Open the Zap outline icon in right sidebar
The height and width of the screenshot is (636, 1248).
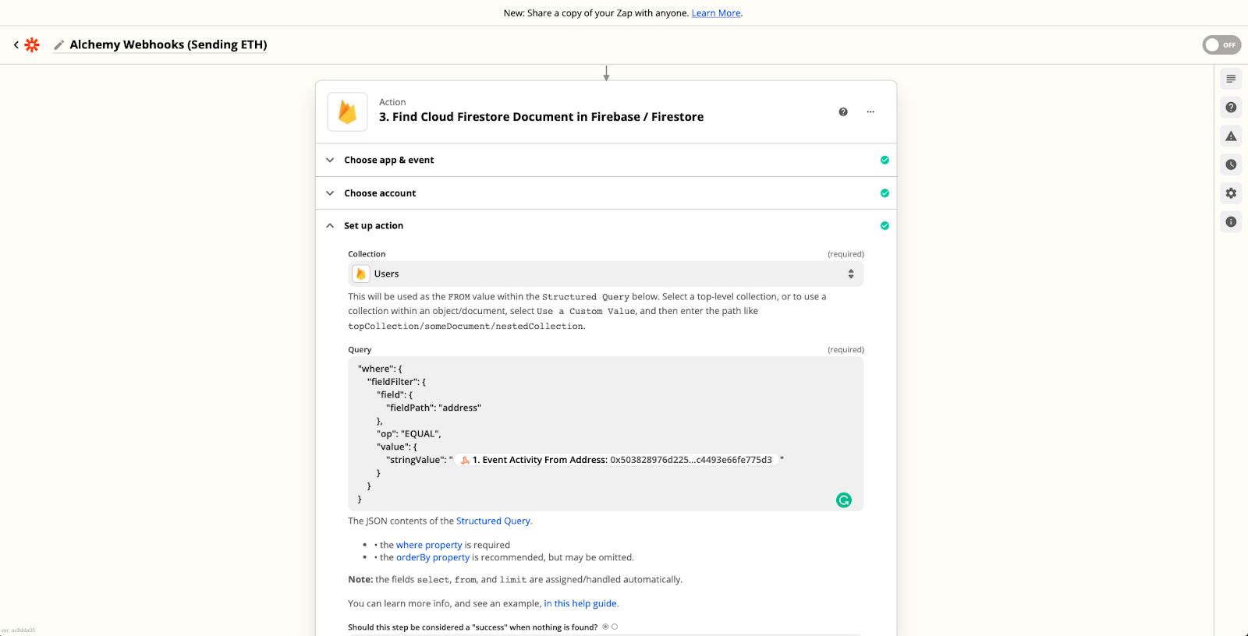pyautogui.click(x=1231, y=79)
